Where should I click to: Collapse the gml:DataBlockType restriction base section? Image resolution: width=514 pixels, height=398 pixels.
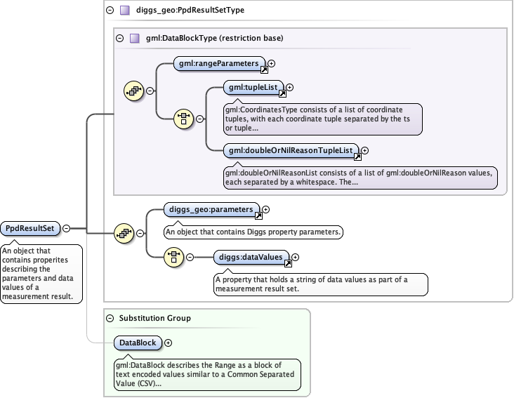point(119,38)
